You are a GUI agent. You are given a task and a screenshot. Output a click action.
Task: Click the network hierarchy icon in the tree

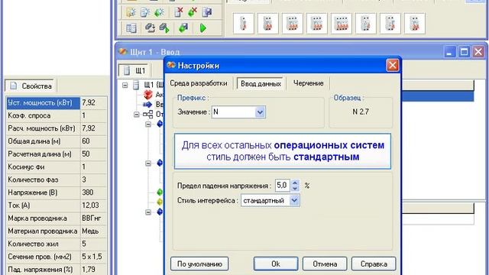[x=147, y=115]
